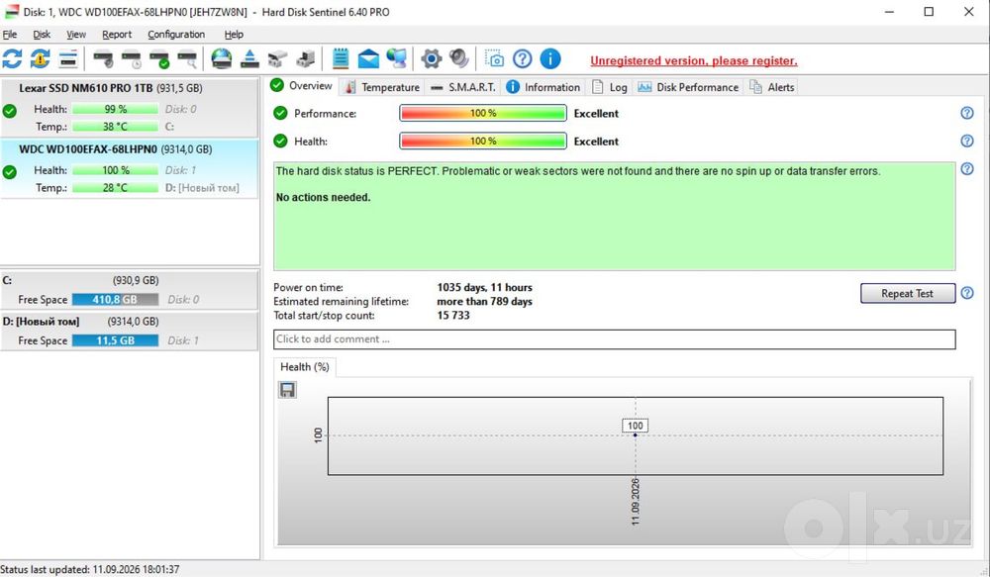Click the eject disk toolbar icon
Viewport: 990px width, 577px height.
250,58
